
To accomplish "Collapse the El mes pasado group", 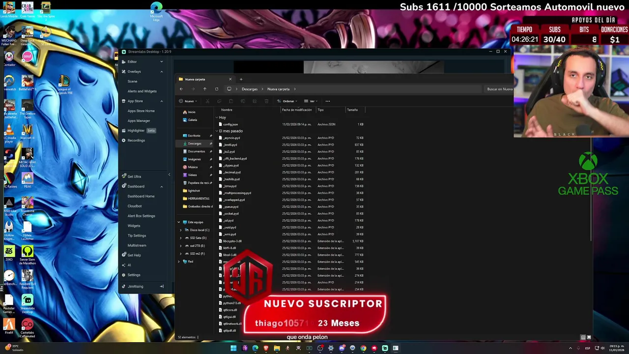I will tap(217, 131).
